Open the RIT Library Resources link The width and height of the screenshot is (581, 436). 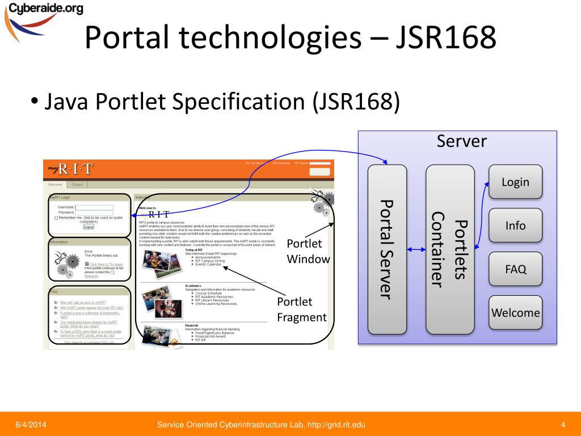tap(212, 300)
